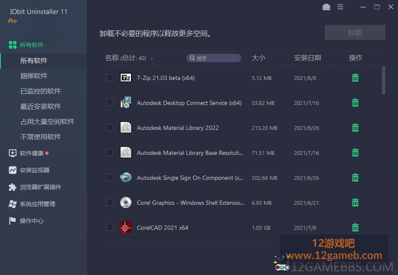Click the Corel Graphics disc icon
This screenshot has width=398, height=275.
[x=125, y=202]
